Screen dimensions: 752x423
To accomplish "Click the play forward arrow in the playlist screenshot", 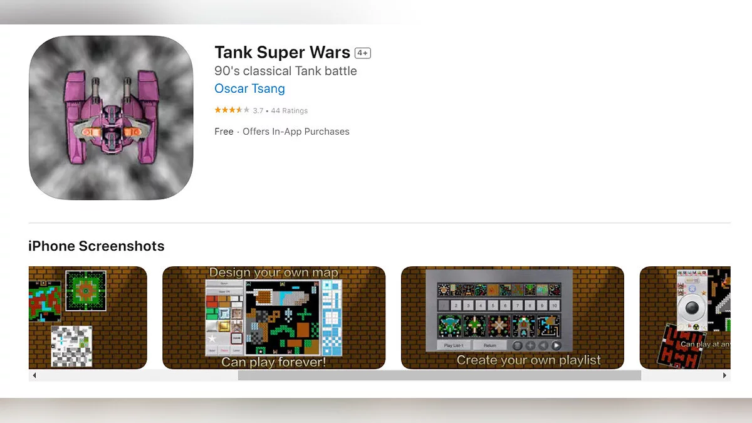I will point(556,345).
